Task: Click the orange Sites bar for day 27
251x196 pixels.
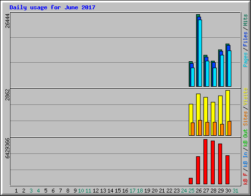Action: [207, 129]
